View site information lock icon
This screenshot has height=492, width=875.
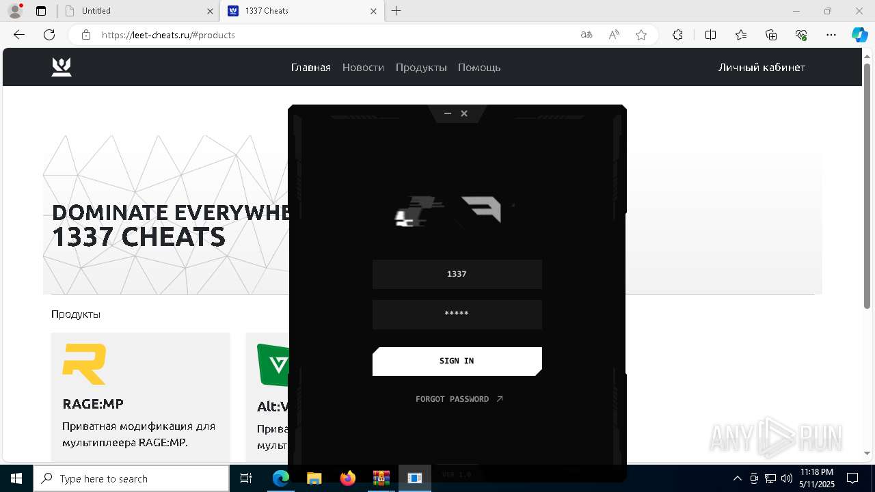click(86, 35)
